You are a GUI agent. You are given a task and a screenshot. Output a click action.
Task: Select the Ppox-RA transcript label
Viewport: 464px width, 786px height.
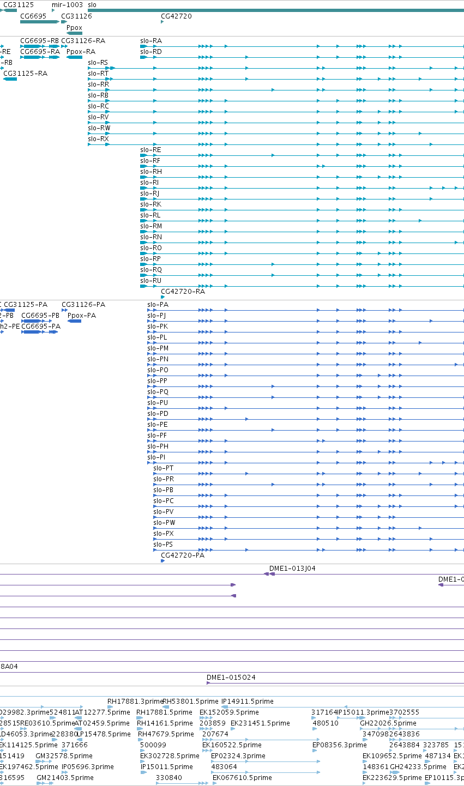pos(81,52)
